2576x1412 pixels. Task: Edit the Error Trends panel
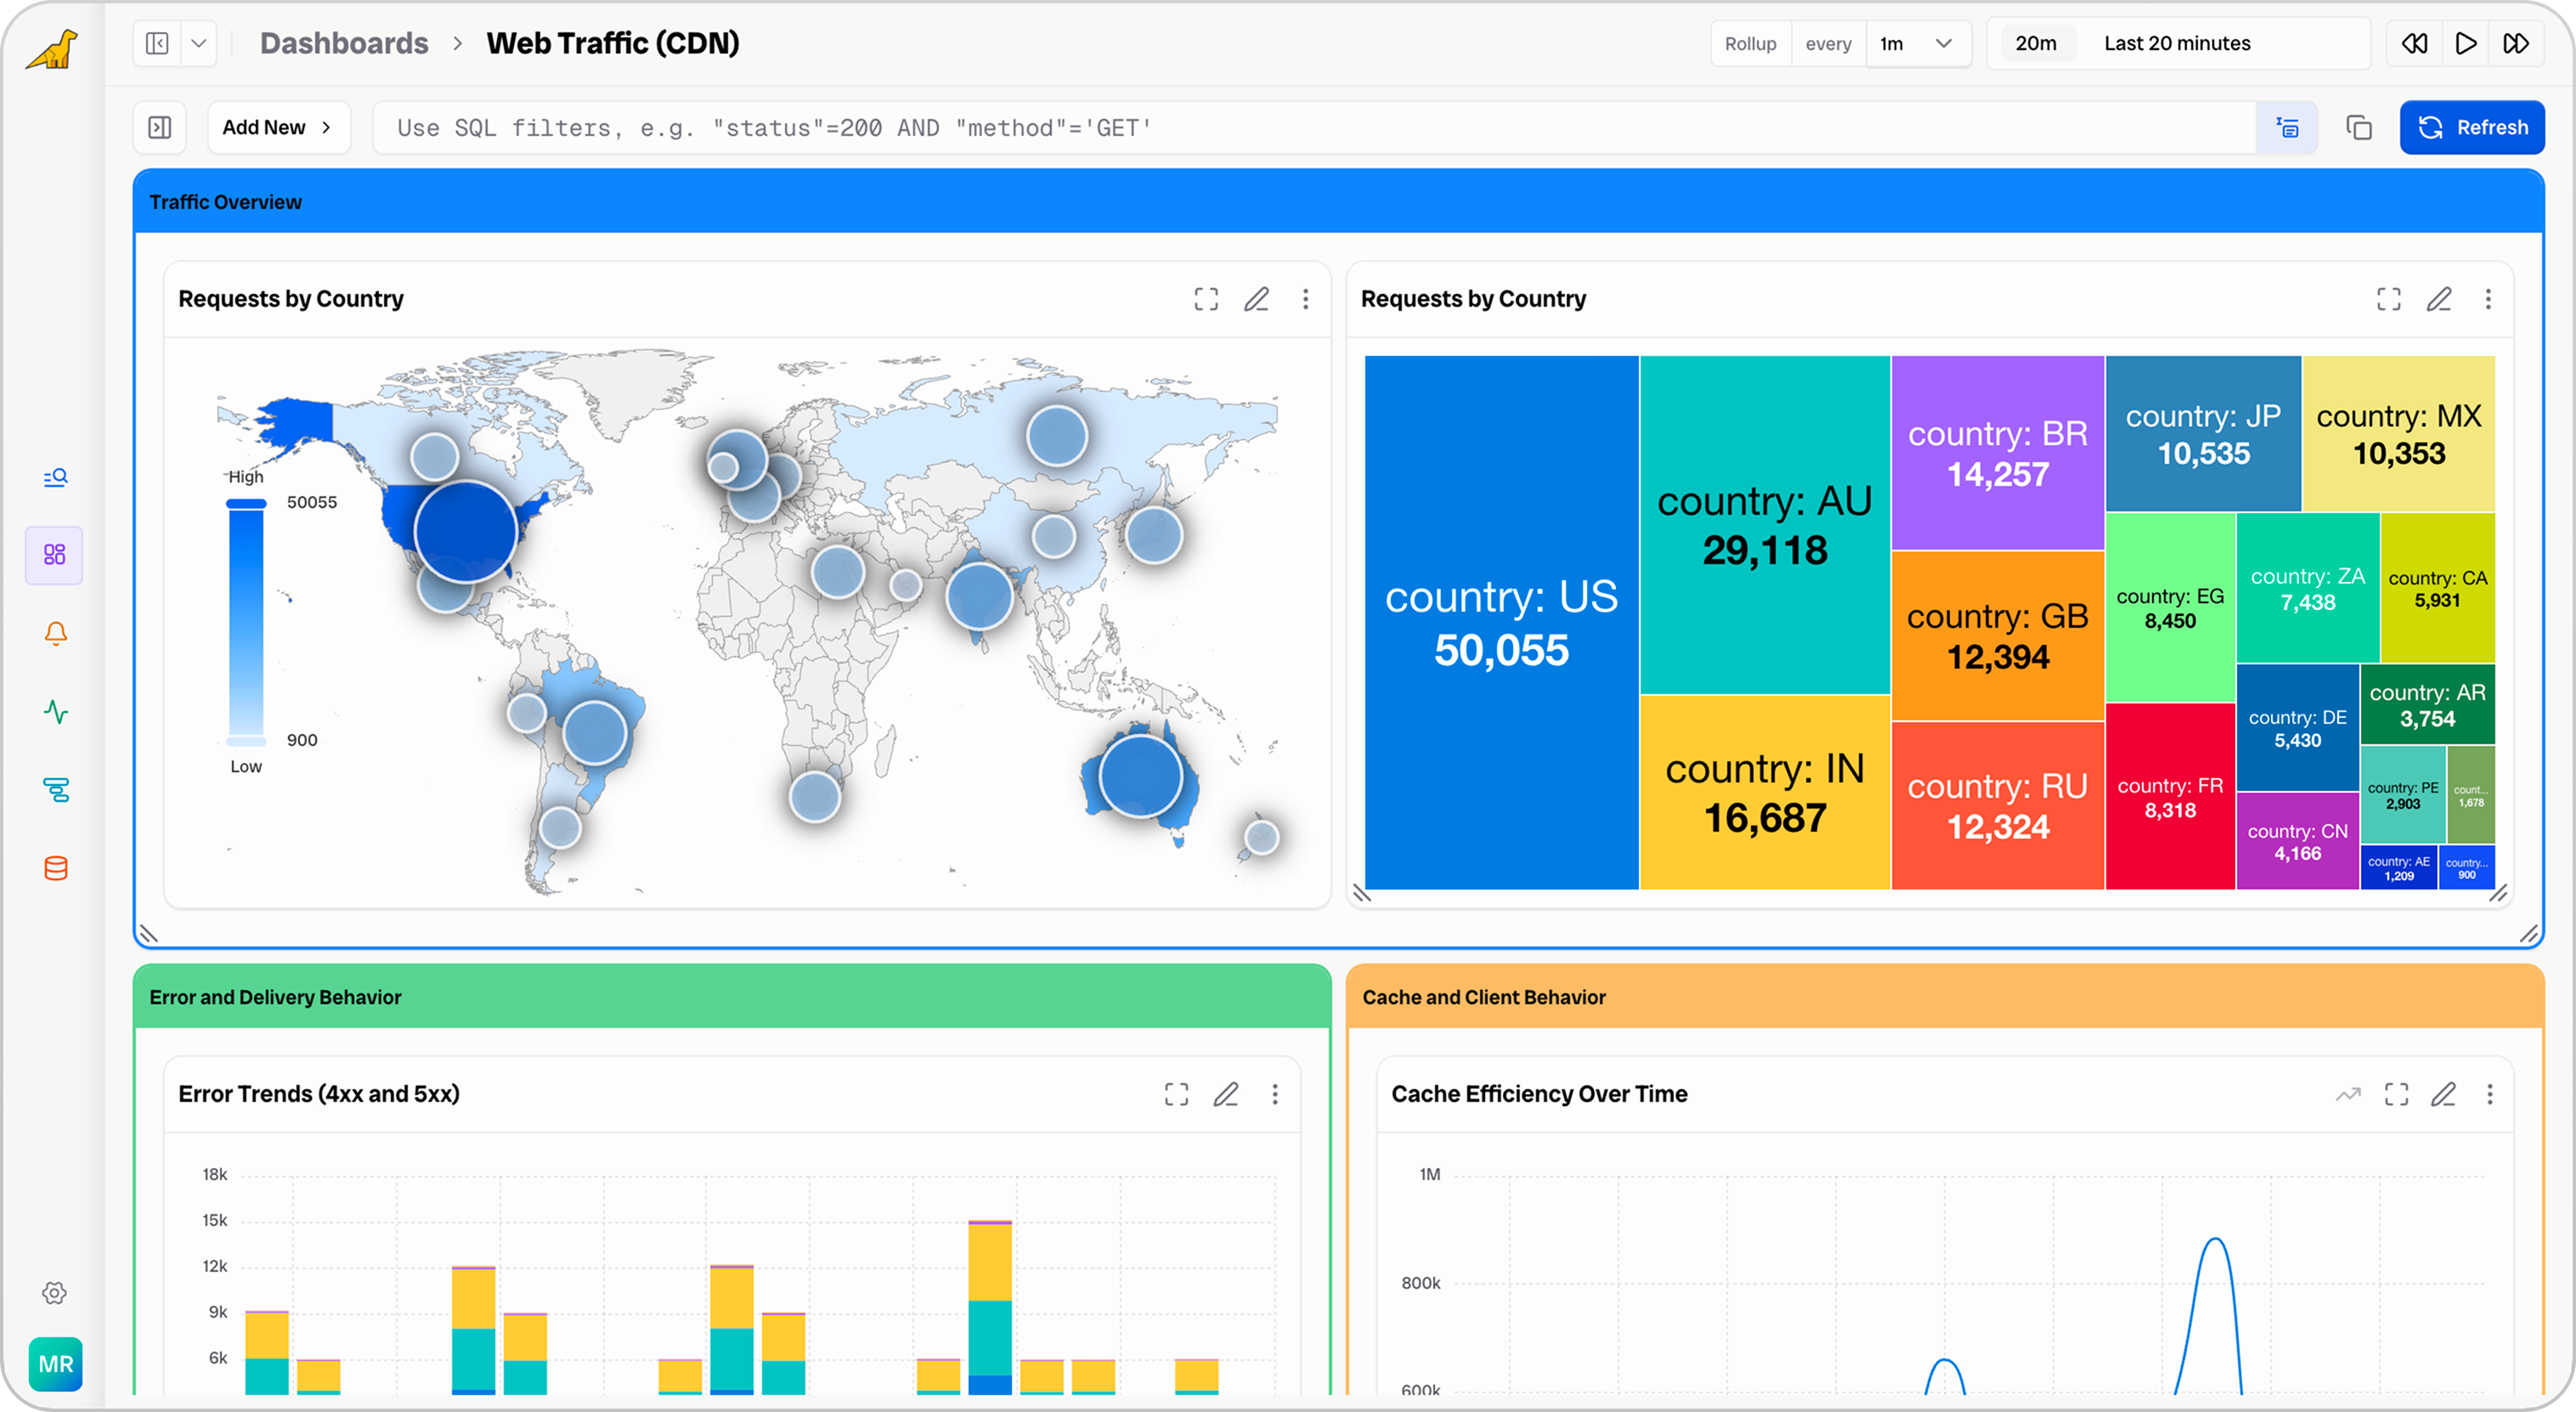[x=1226, y=1094]
